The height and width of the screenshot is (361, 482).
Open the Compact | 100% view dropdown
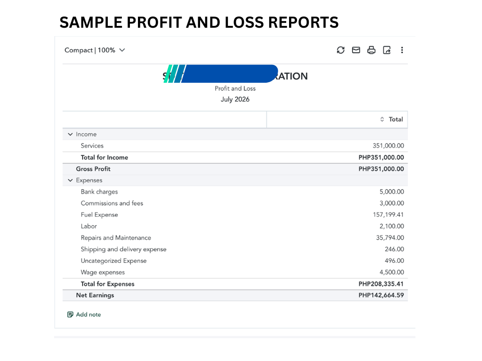[95, 50]
